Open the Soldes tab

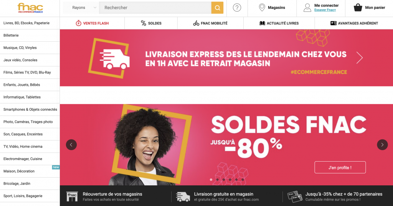[151, 23]
